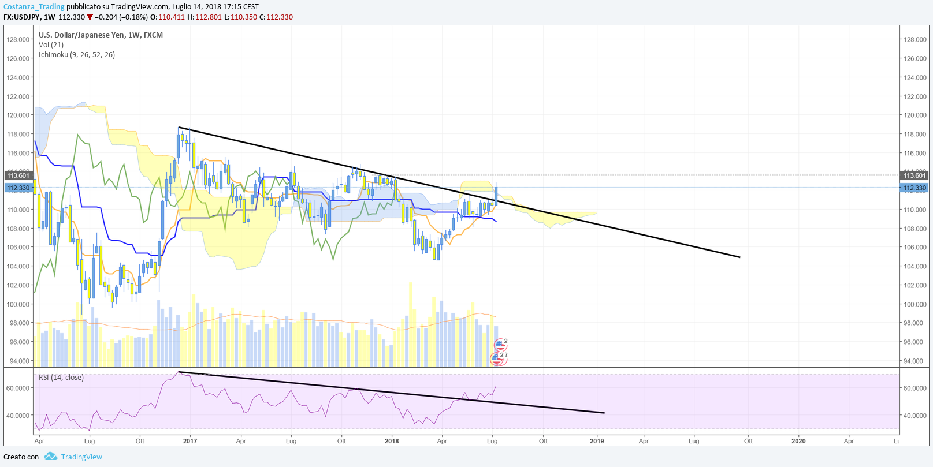Select the black descending trendline on price chart
The height and width of the screenshot is (467, 933).
pyautogui.click(x=459, y=192)
